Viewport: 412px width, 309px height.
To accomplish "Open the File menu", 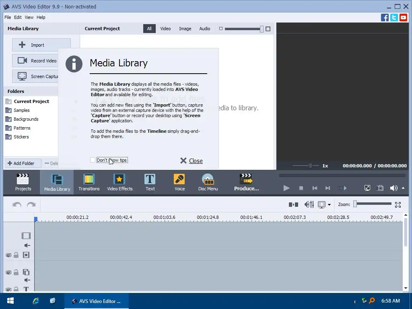I will tap(8, 17).
